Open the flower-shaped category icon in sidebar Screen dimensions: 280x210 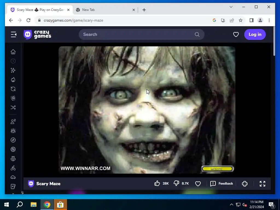tap(13, 159)
